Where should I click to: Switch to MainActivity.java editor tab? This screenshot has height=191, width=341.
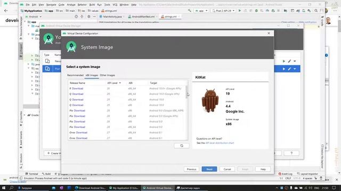pos(112,16)
